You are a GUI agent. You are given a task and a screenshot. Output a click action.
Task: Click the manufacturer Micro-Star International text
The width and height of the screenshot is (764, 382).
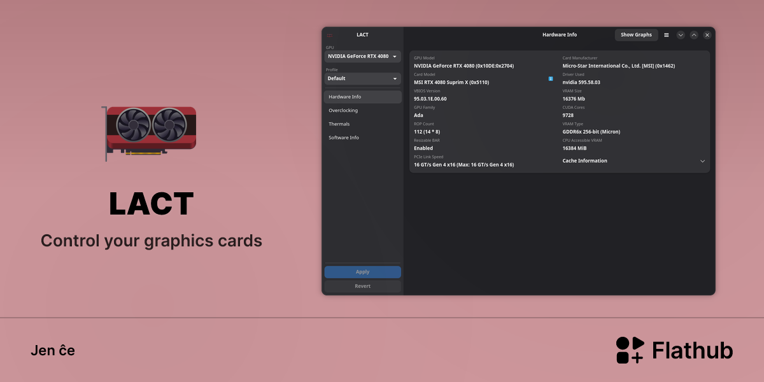(x=619, y=66)
